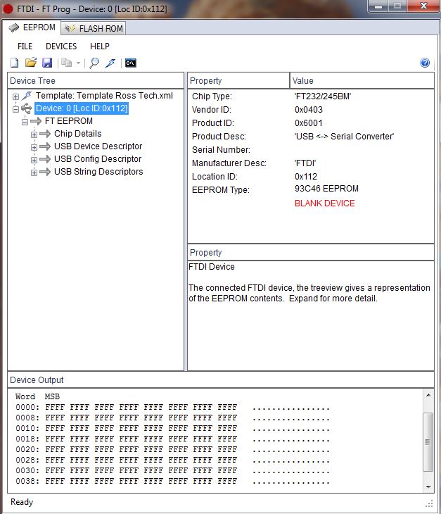Click the arrow icon beside USB Device Descriptor

45,146
